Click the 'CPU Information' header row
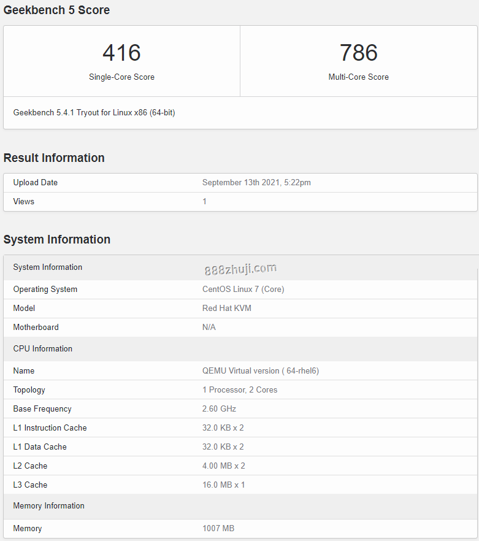The height and width of the screenshot is (541, 479). 241,349
